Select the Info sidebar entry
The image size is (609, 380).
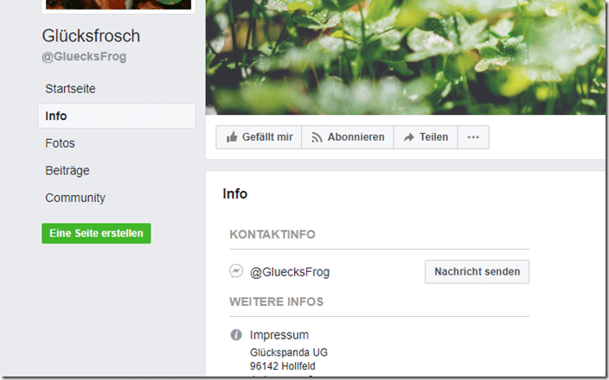[117, 116]
